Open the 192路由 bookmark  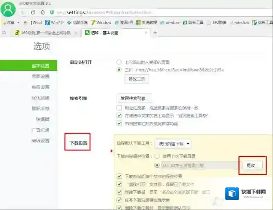click(218, 22)
